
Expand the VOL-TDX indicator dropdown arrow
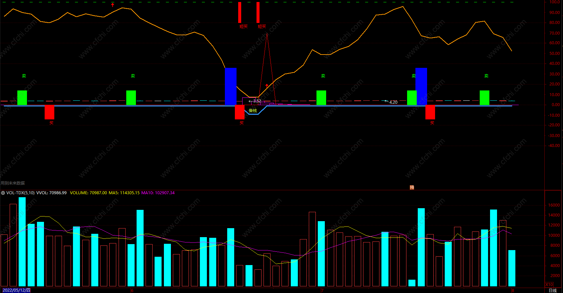pyautogui.click(x=3, y=193)
